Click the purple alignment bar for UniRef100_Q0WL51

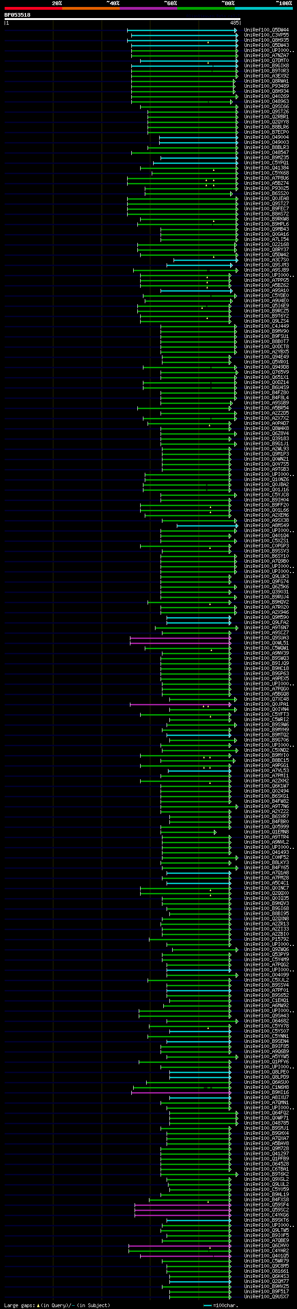[x=180, y=643]
